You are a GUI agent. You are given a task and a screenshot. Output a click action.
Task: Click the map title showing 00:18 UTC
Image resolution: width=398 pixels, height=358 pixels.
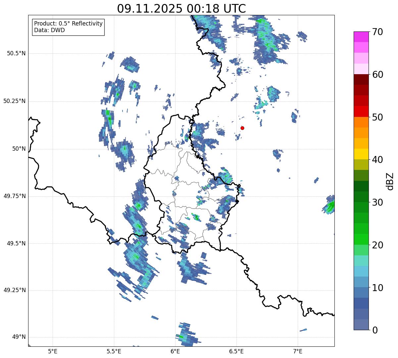pyautogui.click(x=181, y=9)
